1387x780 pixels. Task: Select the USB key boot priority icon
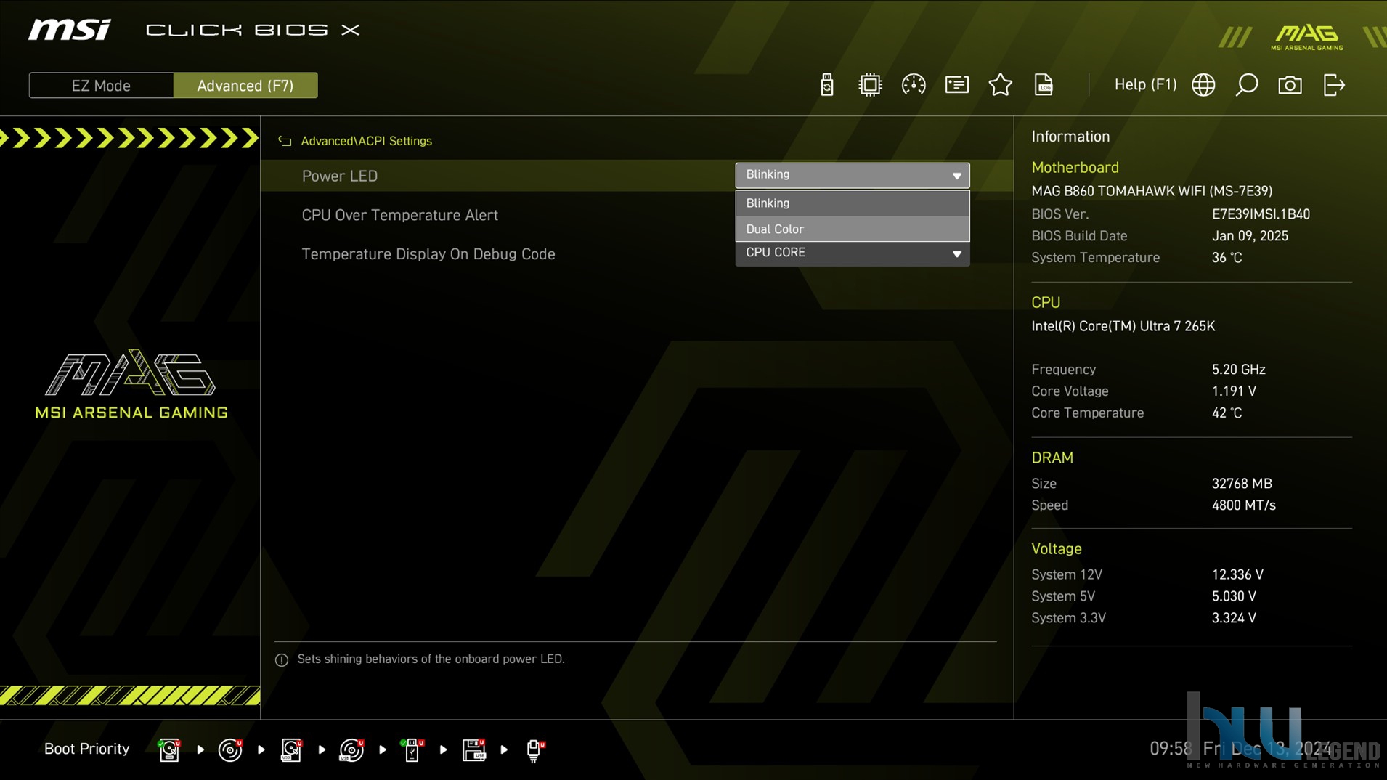pos(412,749)
